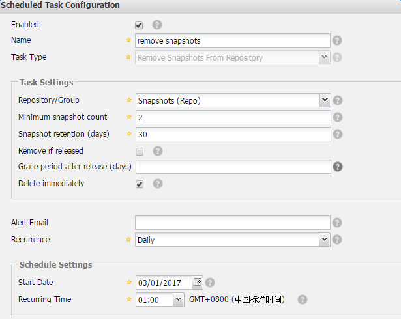Focus the Alert Email input field

[233, 223]
